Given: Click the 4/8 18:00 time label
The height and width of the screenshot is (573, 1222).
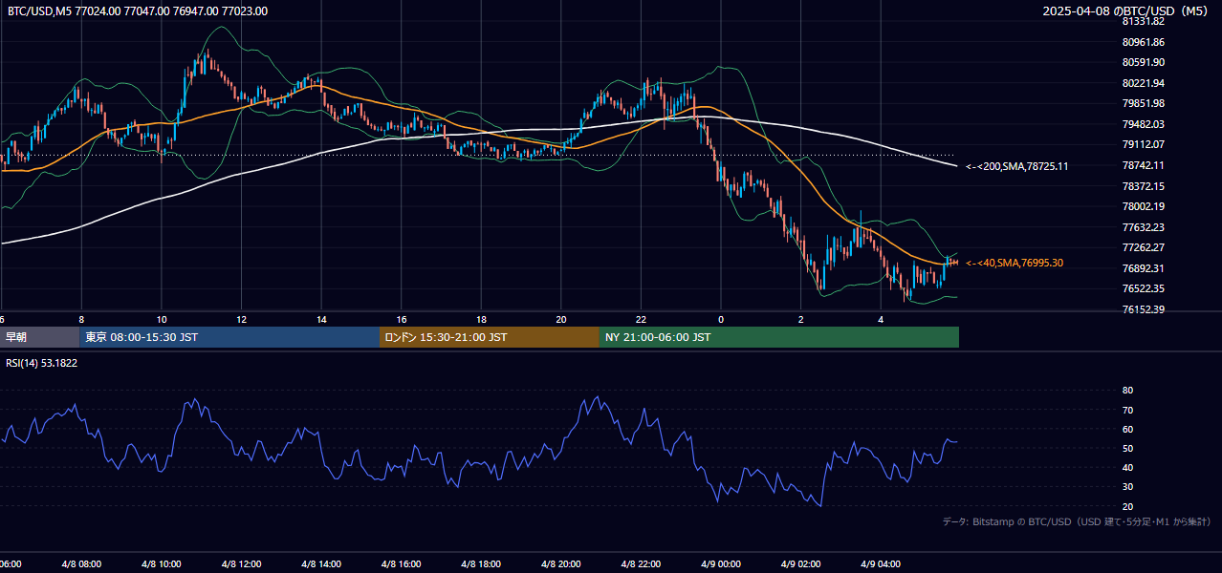Looking at the screenshot, I should click(481, 564).
